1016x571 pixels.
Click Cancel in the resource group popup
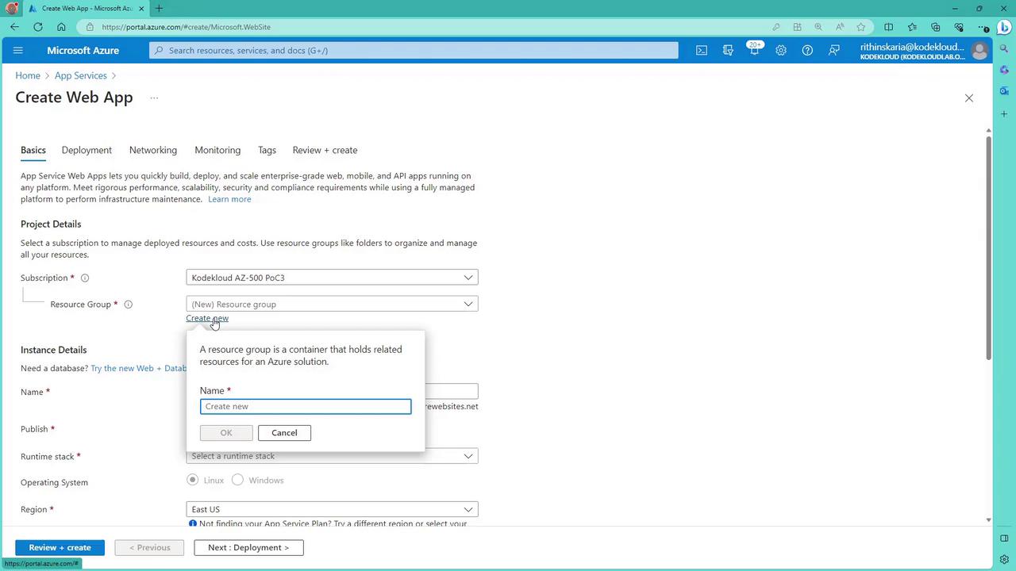pos(284,433)
